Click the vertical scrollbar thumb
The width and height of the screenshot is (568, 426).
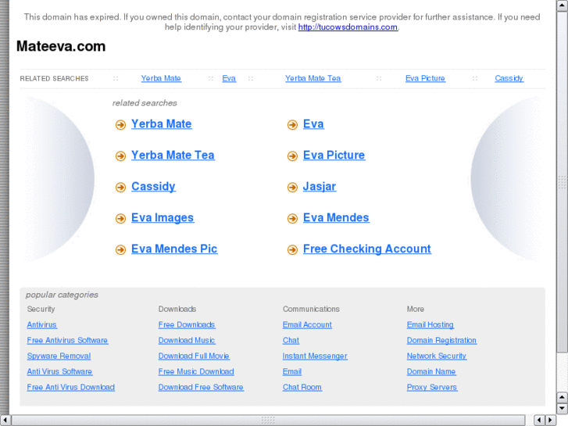click(x=562, y=181)
